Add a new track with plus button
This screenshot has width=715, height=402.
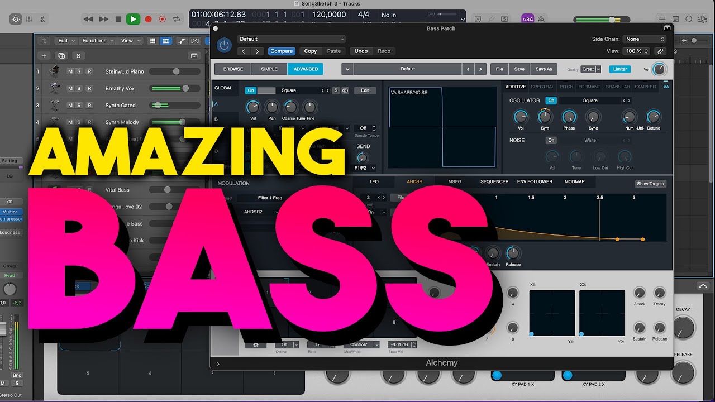[x=44, y=56]
